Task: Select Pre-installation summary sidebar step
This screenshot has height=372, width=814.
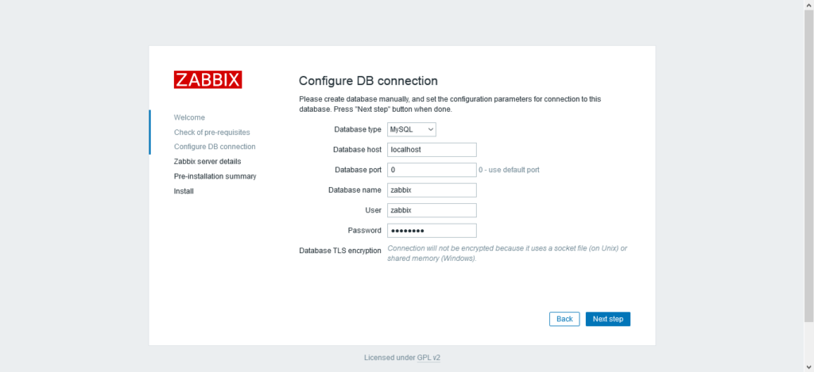Action: click(215, 176)
